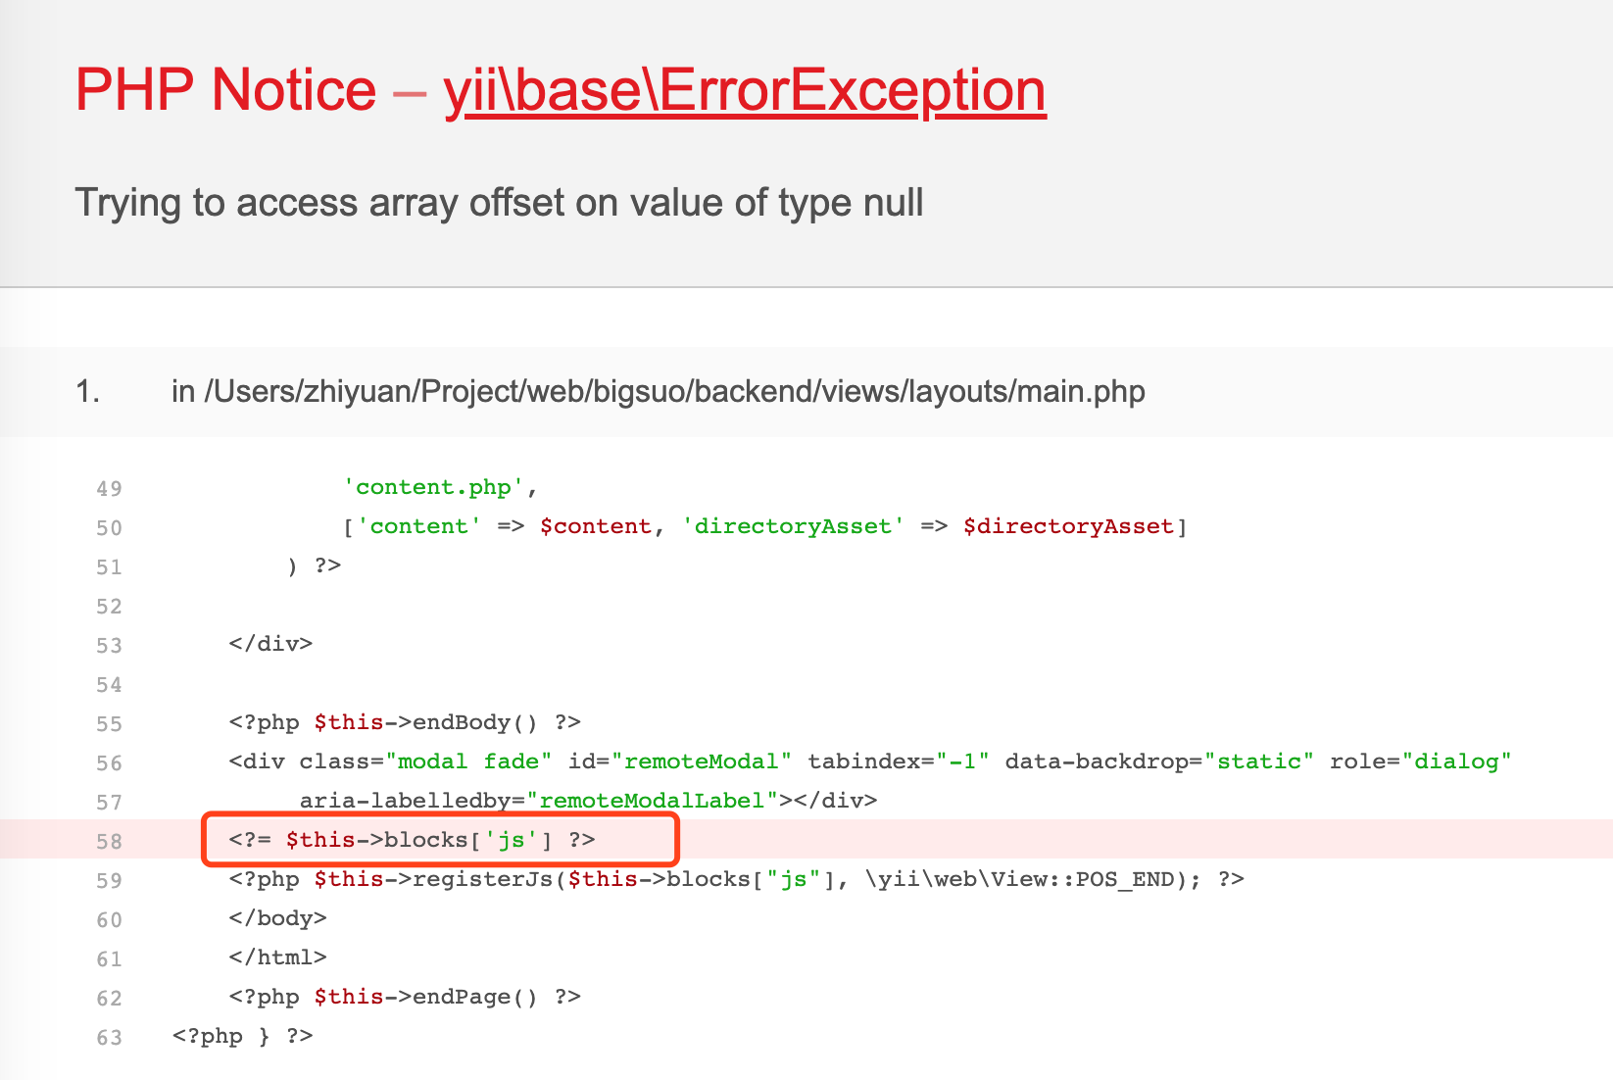Click the closing </body> tag on line 60

tap(277, 918)
